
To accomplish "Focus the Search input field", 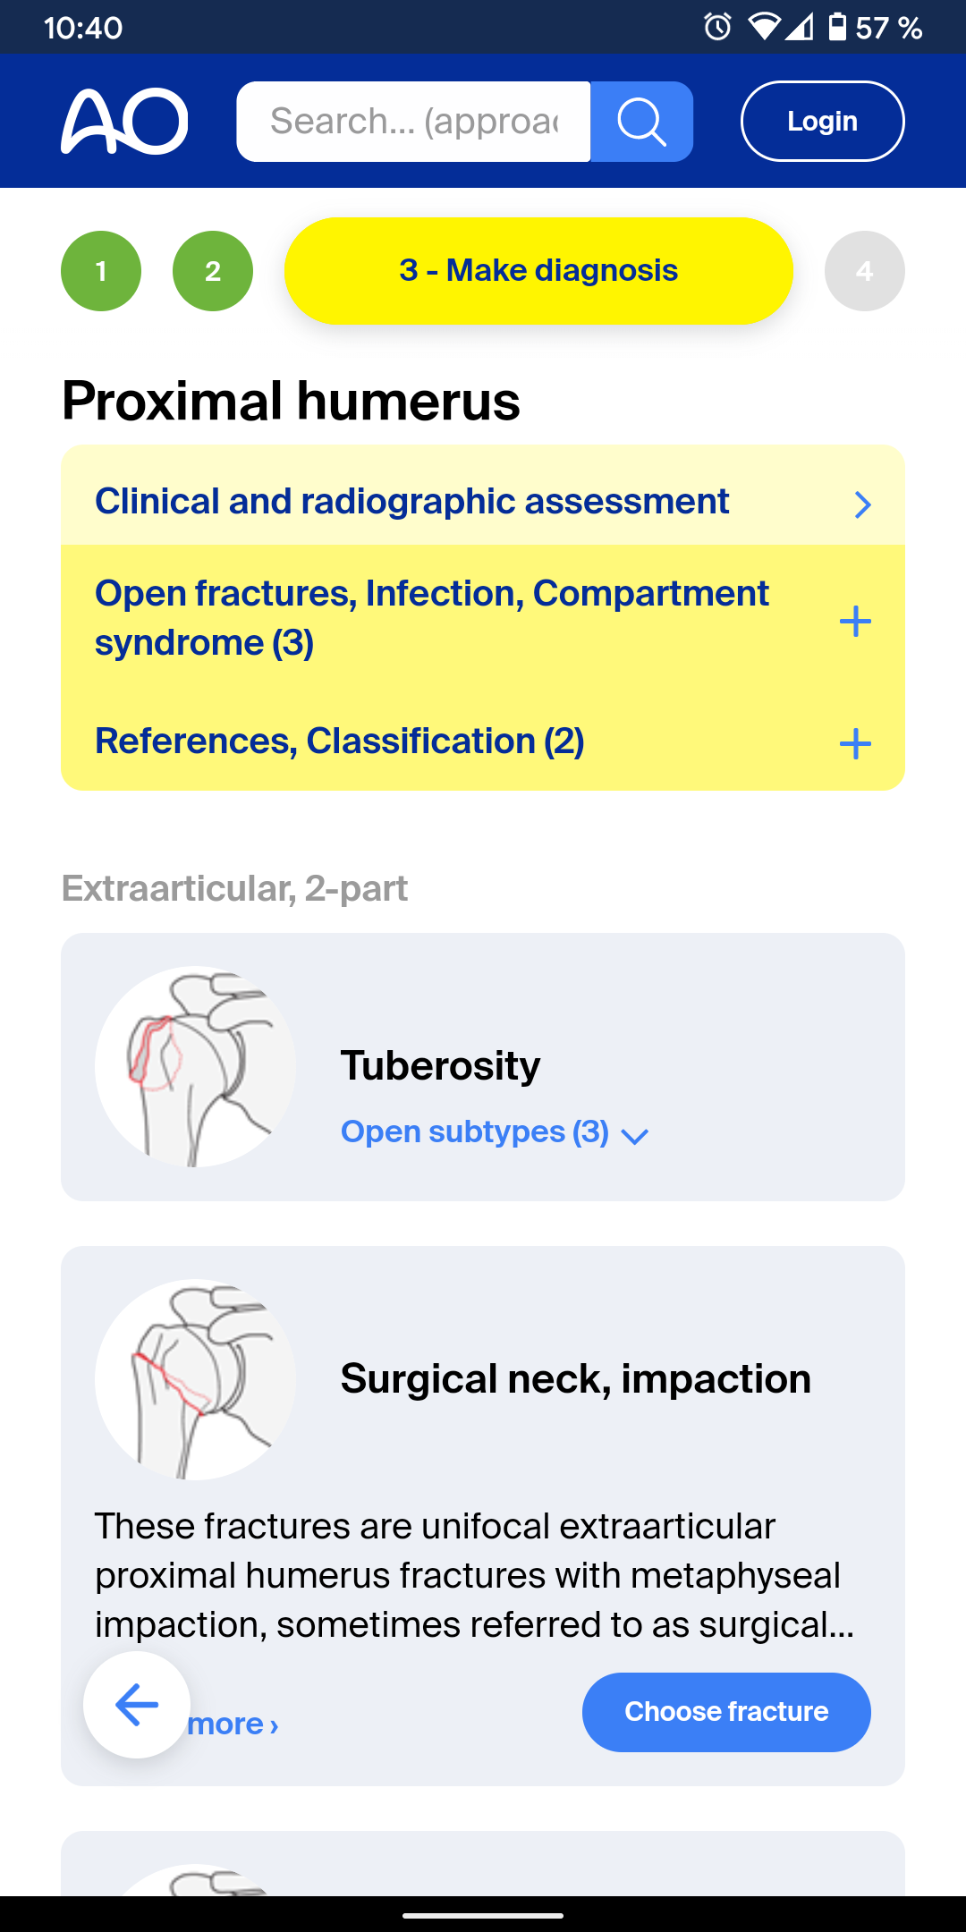I will 413,122.
